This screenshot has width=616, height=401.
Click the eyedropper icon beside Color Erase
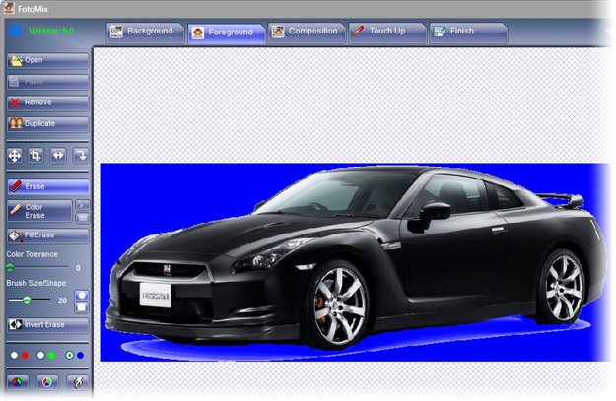point(82,205)
